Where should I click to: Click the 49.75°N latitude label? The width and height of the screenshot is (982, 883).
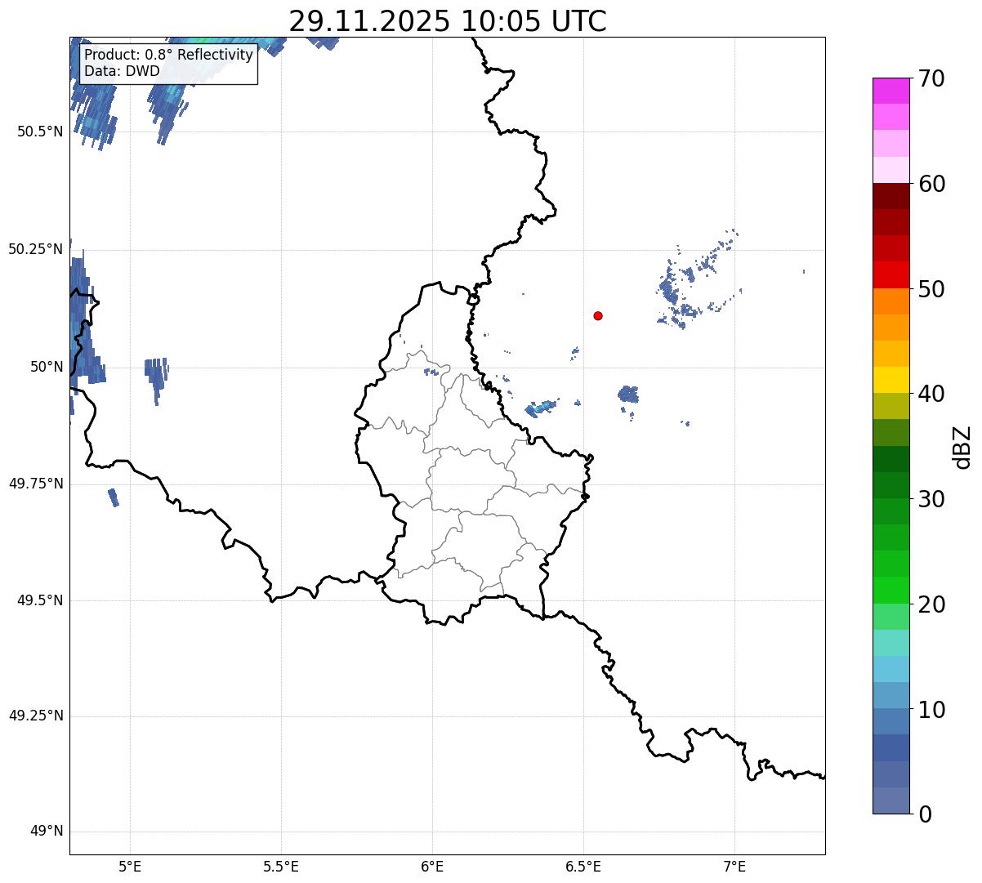pyautogui.click(x=36, y=484)
